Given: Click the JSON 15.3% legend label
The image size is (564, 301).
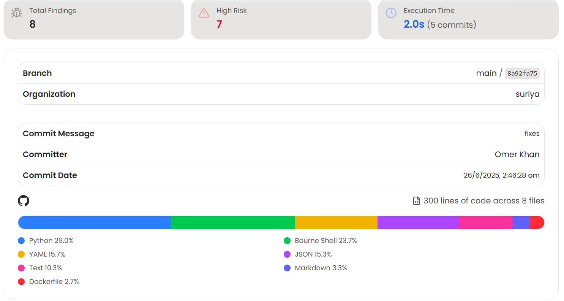Looking at the screenshot, I should (x=313, y=254).
